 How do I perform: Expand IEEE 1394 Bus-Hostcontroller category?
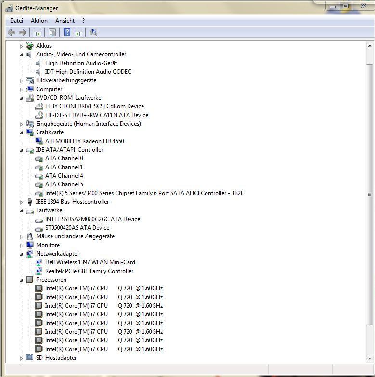coord(21,202)
